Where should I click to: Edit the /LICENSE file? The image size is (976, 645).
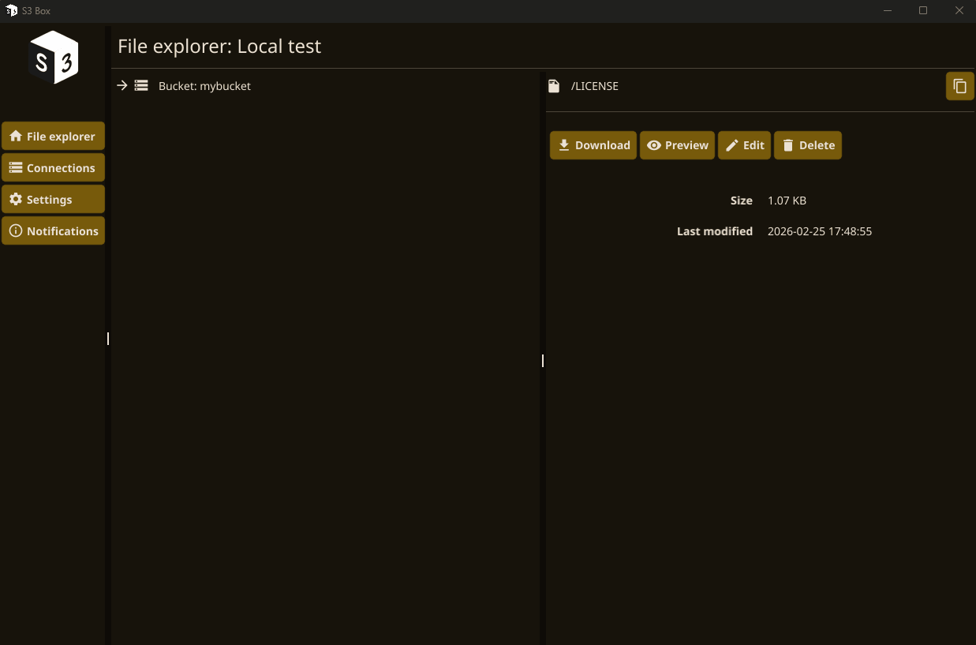744,144
